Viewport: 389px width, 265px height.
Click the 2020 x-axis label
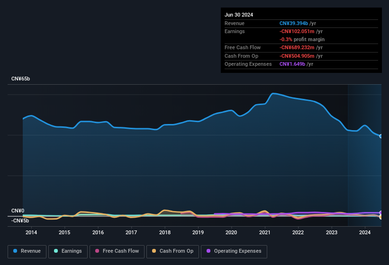click(x=231, y=232)
